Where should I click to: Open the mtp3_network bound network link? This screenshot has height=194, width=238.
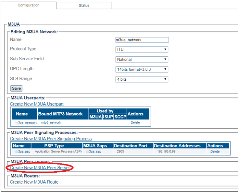click(x=51, y=122)
